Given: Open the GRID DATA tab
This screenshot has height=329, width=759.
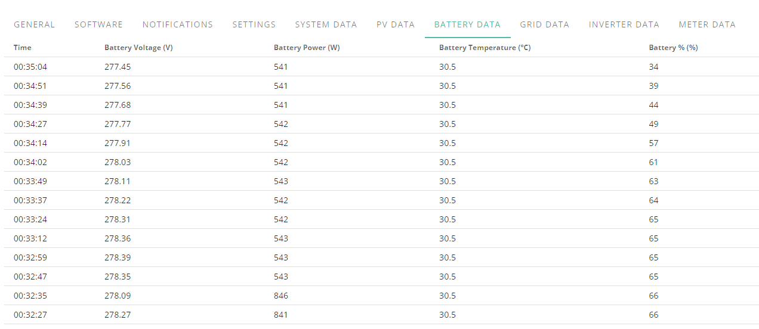Looking at the screenshot, I should [544, 24].
